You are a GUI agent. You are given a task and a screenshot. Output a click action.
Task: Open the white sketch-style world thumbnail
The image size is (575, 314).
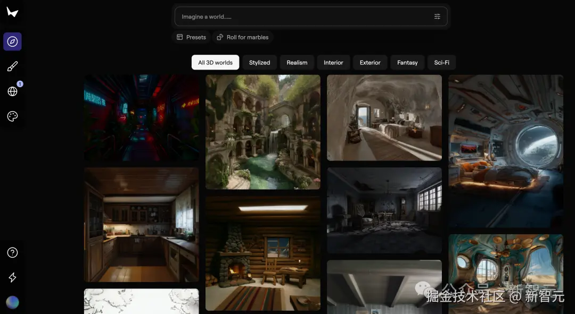click(142, 301)
